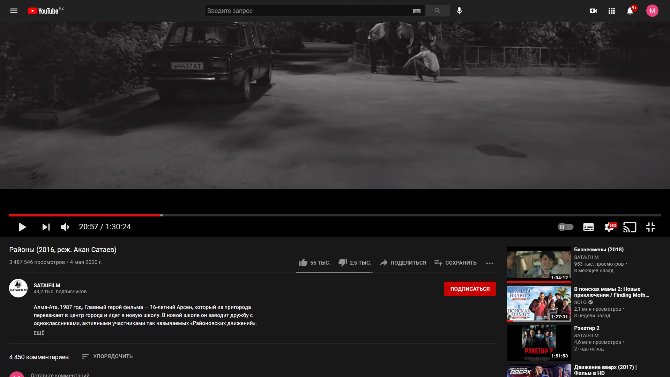Open the three-dot more actions menu

click(490, 263)
